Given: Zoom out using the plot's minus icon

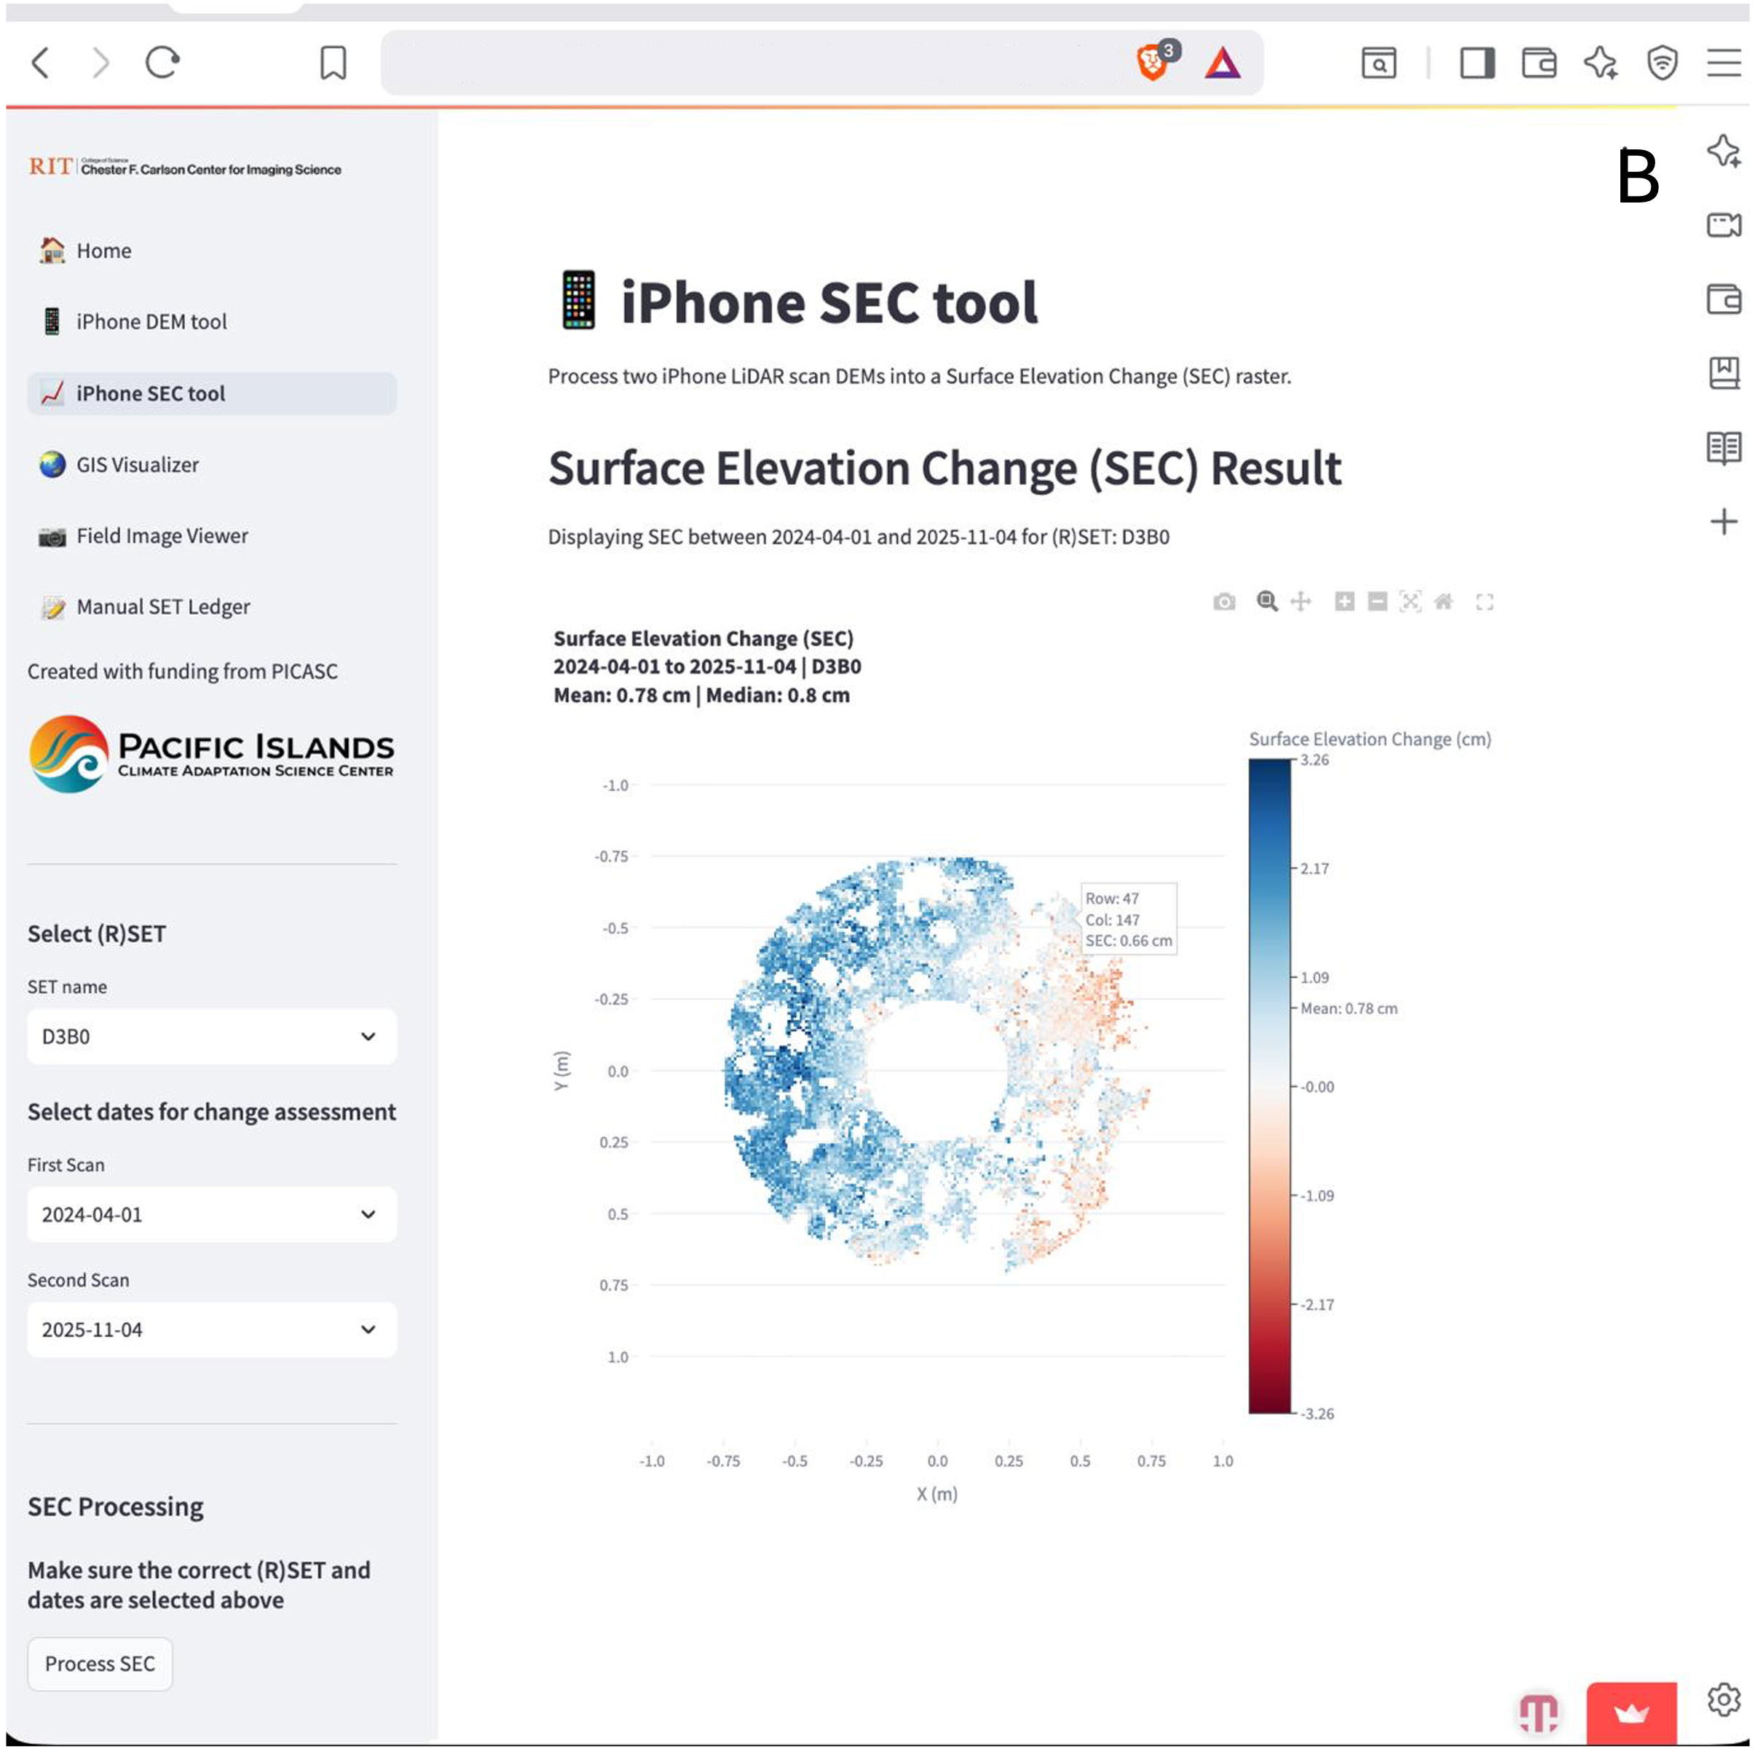Looking at the screenshot, I should click(x=1377, y=602).
